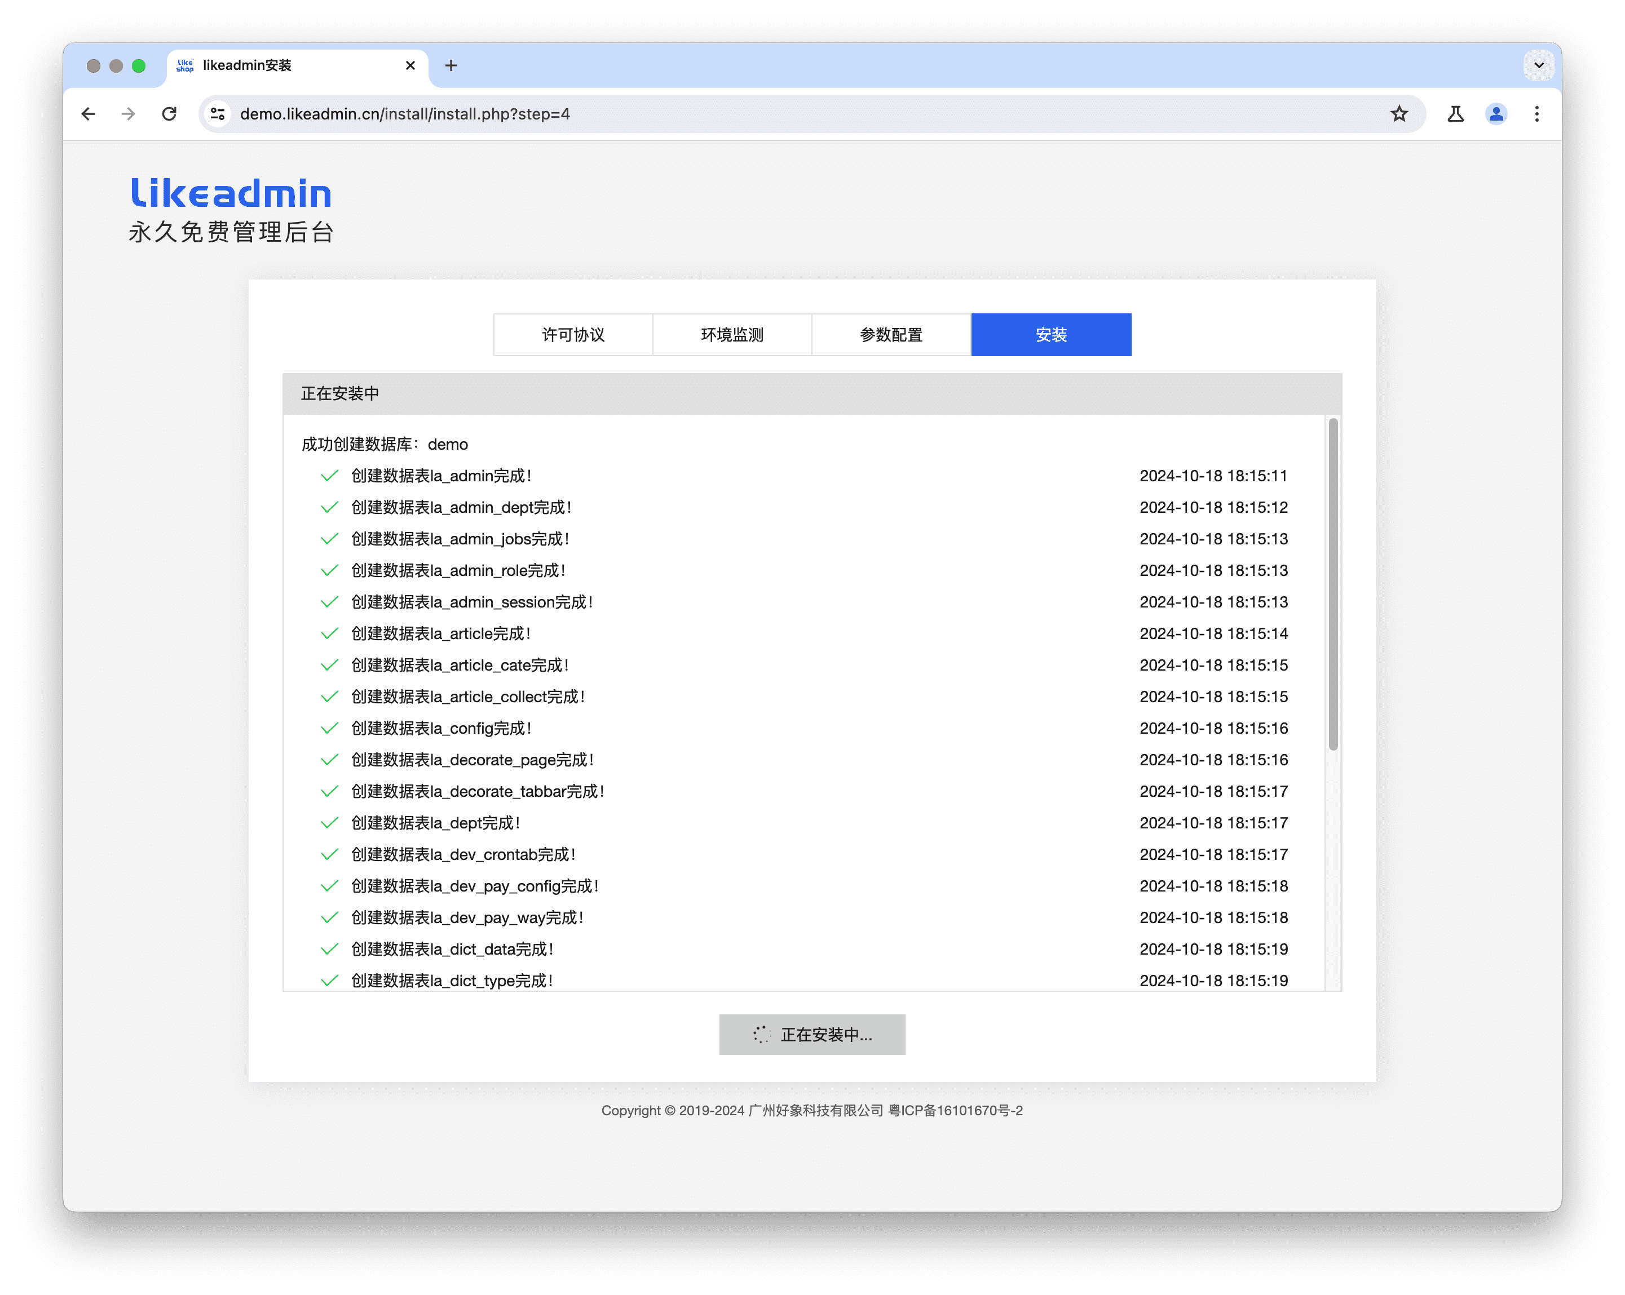
Task: Click checkmark beside la_article完成 row
Action: pyautogui.click(x=329, y=633)
